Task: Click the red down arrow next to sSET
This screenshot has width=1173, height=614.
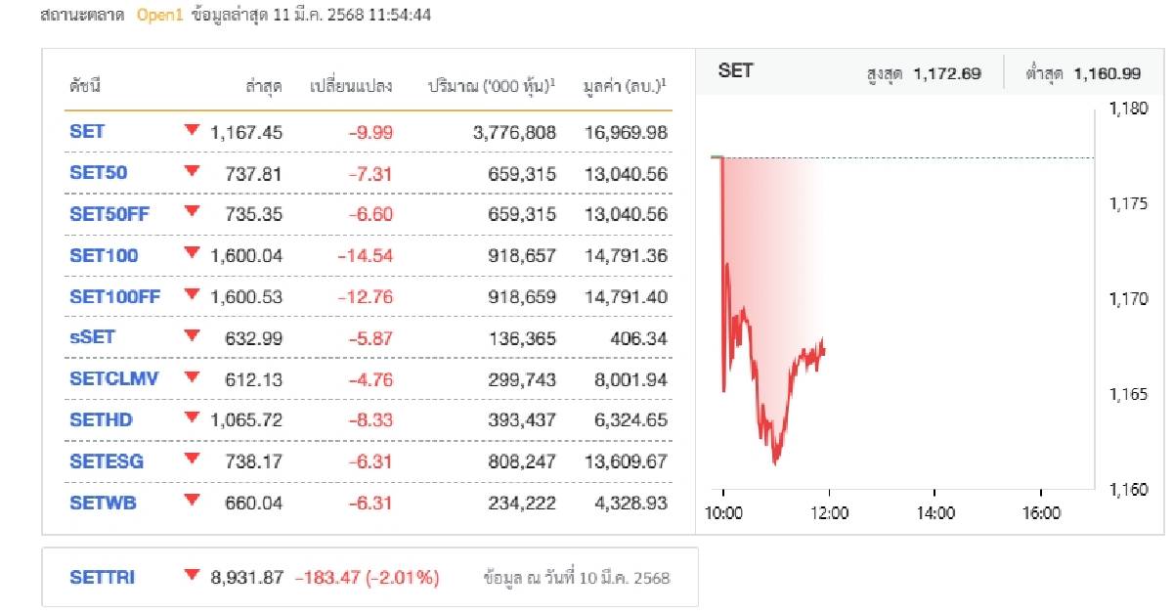Action: tap(192, 336)
